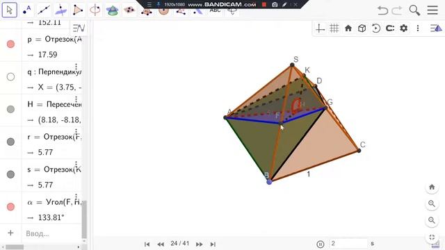The width and height of the screenshot is (445, 250).
Task: Take a screenshot with Bandicam camera icon
Action: tap(275, 5)
